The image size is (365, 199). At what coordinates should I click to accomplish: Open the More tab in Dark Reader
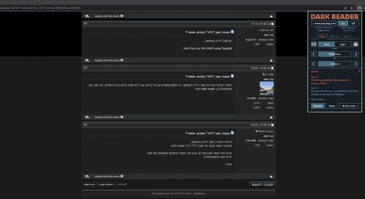tap(347, 36)
